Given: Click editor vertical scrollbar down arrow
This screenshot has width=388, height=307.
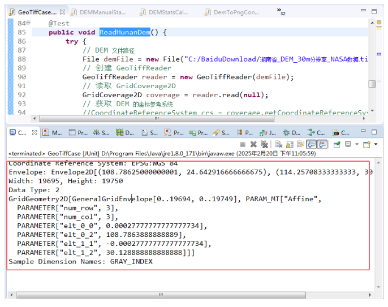Looking at the screenshot, I should coord(372,111).
